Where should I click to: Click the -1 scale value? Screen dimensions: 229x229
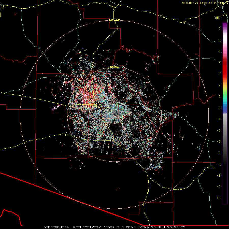[x=219, y=119]
